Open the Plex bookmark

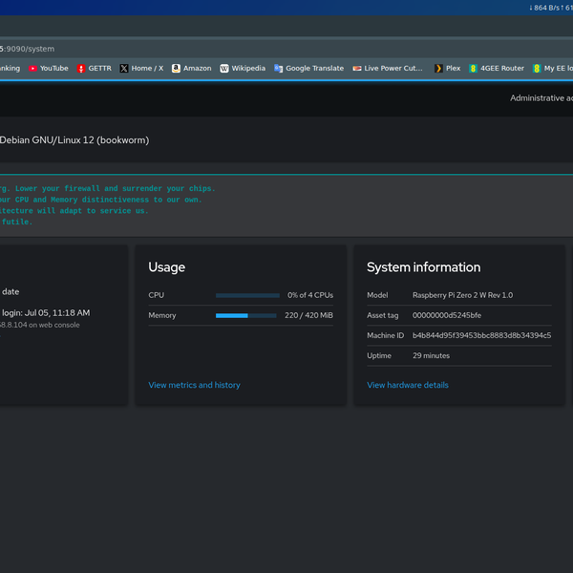click(x=447, y=69)
